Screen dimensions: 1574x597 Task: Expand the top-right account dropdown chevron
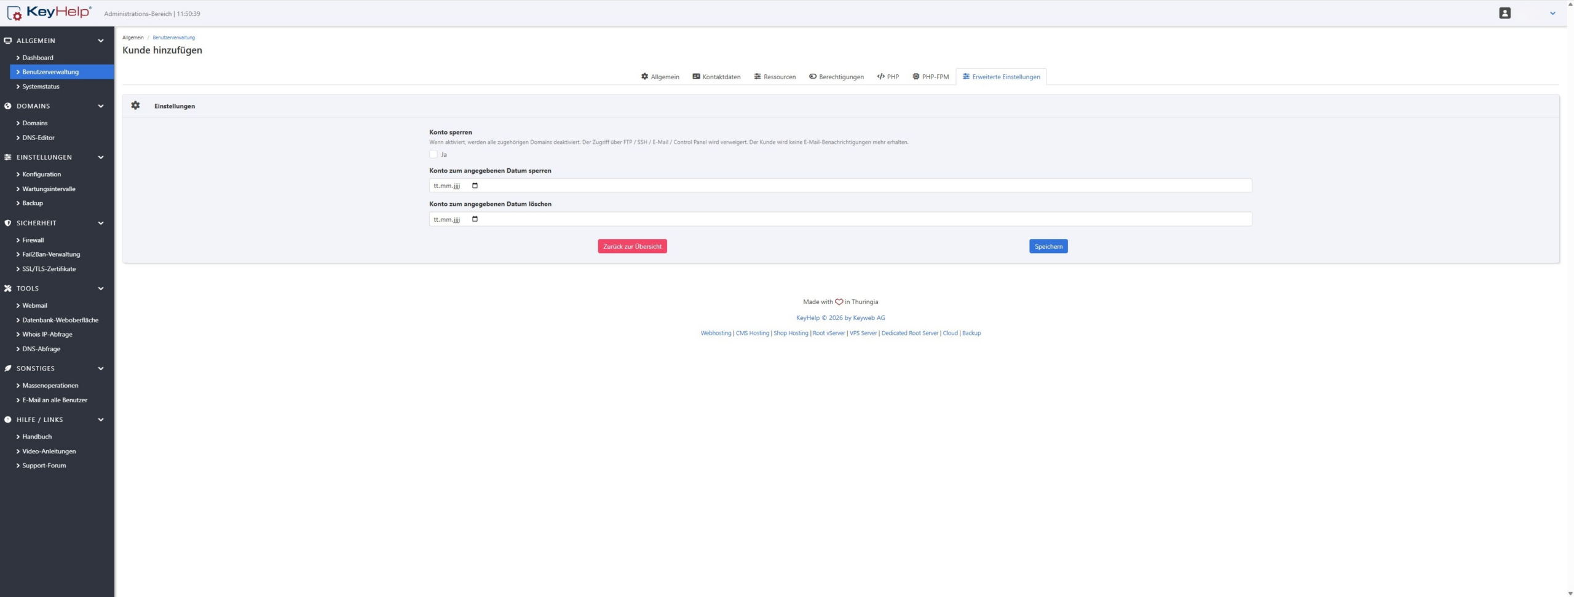click(1552, 14)
